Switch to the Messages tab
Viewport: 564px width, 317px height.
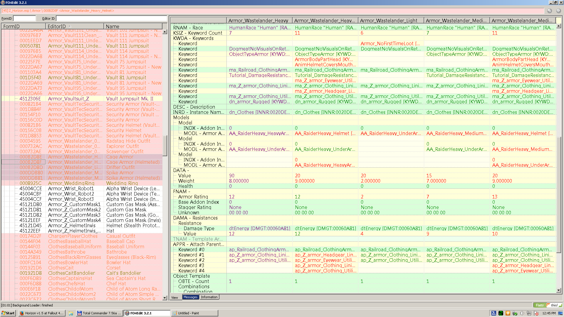tap(190, 297)
